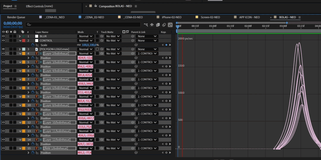
Task: Open the BOLAS - NEO timeline panel menu
Action: (299, 17)
